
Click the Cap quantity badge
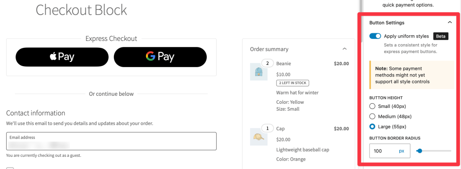(x=267, y=128)
